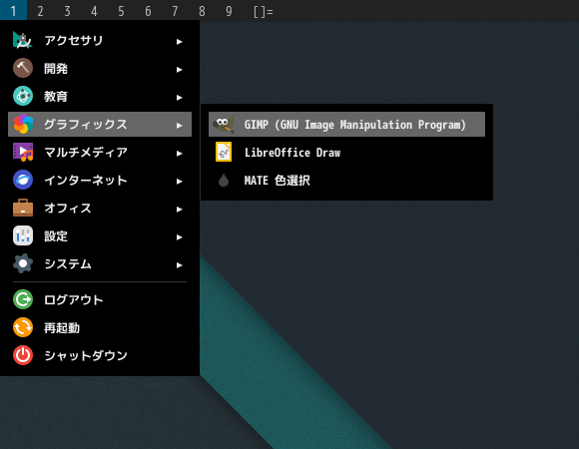Screen dimensions: 579x449
Task: Open the オフィス menu category
Action: point(100,209)
